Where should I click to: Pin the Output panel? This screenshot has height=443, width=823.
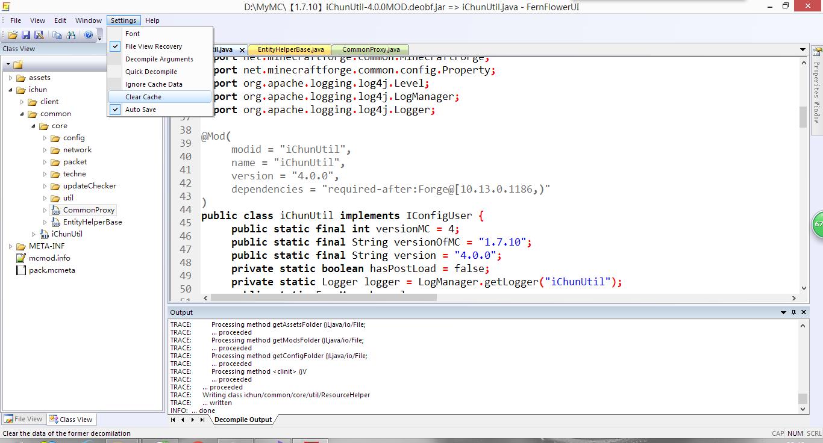coord(793,312)
